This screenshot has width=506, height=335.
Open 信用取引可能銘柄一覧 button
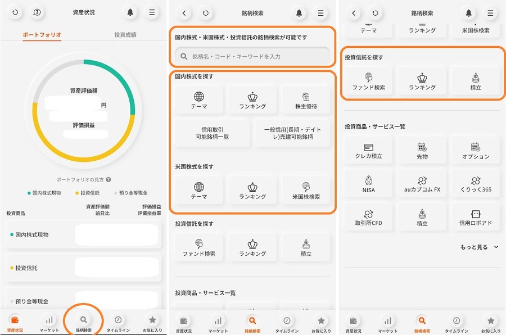213,133
